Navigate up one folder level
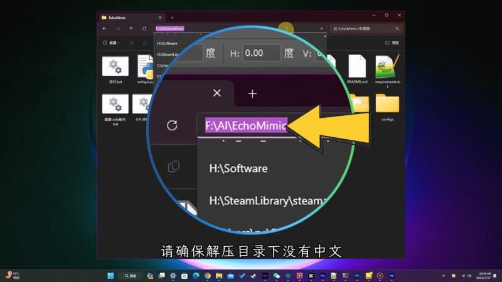Screen dimensions: 502x282 [x=131, y=28]
